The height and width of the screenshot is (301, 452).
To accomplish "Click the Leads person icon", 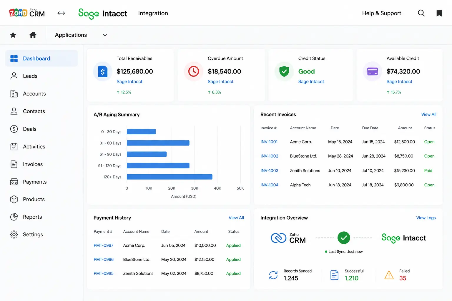I will (x=14, y=76).
